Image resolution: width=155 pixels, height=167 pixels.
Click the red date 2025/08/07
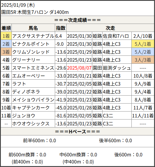click(x=79, y=68)
